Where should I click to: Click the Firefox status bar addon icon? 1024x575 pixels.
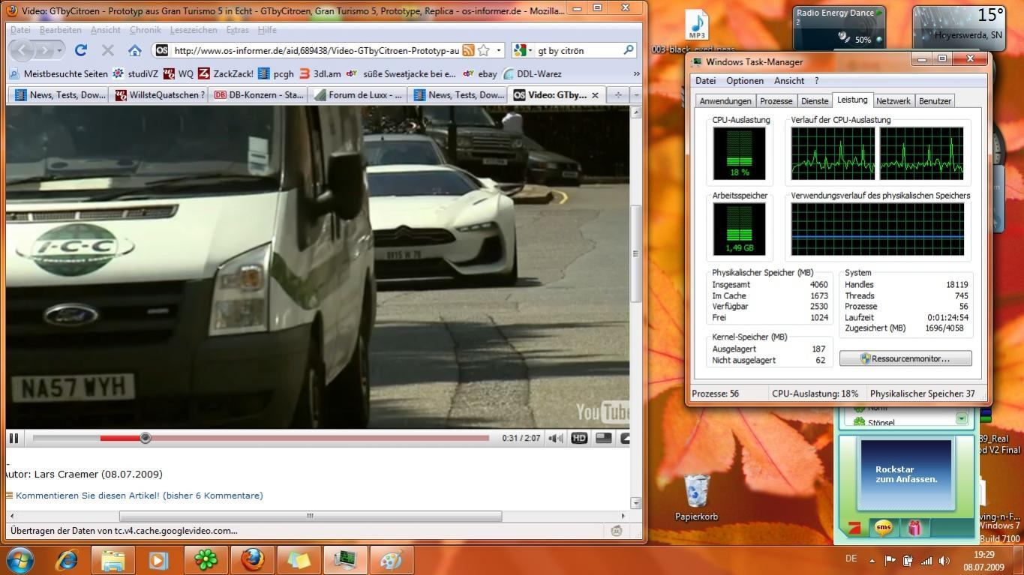tap(617, 531)
